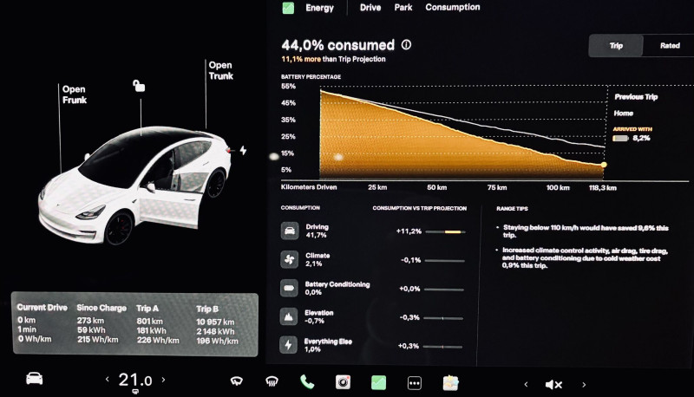Tap the charge port lightning icon

point(243,150)
